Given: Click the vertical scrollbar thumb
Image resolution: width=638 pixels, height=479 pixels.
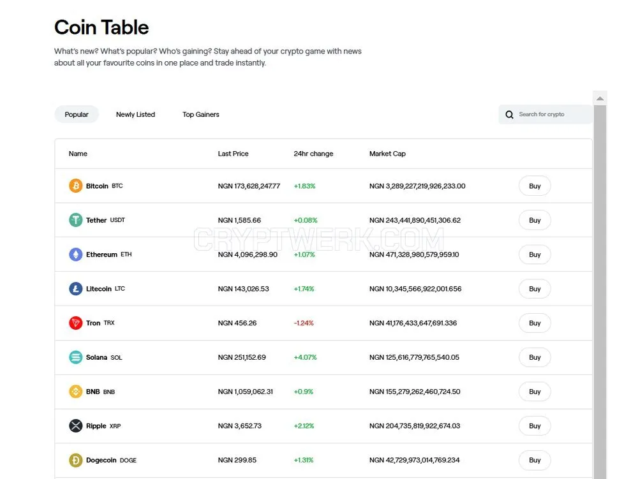Looking at the screenshot, I should pyautogui.click(x=600, y=292).
